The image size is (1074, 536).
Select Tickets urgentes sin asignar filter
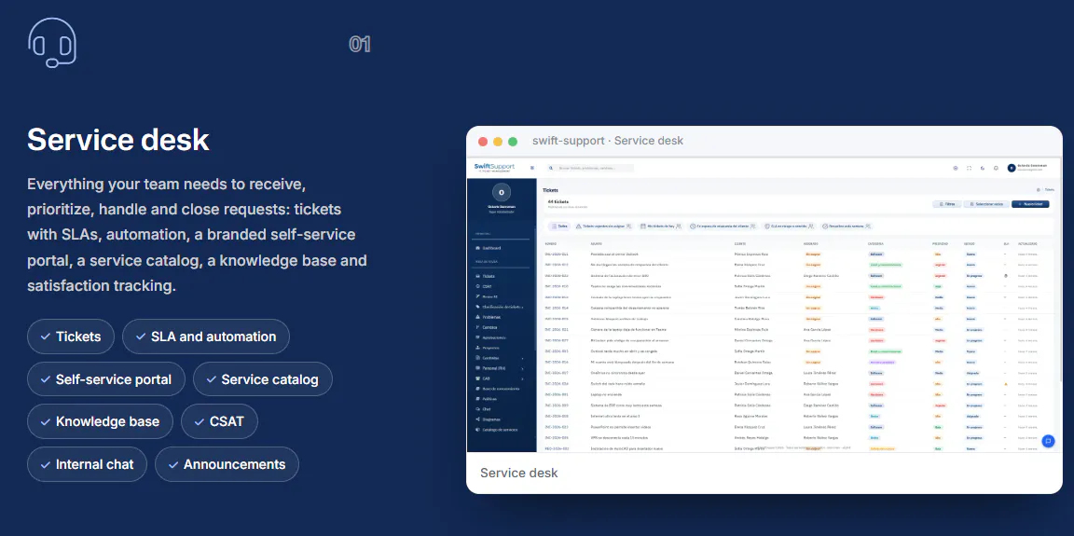[603, 226]
